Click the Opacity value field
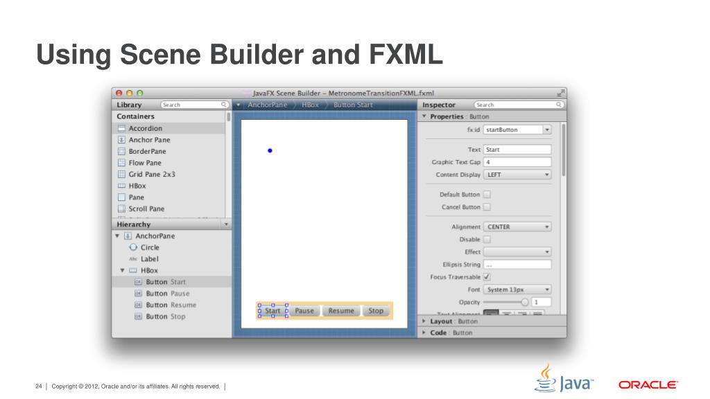Screen dimensions: 710x399 point(542,302)
